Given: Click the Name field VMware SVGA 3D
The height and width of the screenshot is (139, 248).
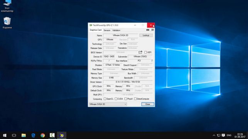Looking at the screenshot, I should click(120, 35).
